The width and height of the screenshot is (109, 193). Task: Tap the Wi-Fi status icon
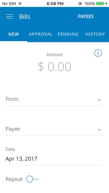[x=20, y=3]
